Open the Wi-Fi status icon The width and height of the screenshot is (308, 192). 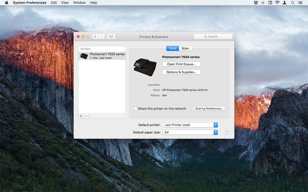[x=277, y=3]
